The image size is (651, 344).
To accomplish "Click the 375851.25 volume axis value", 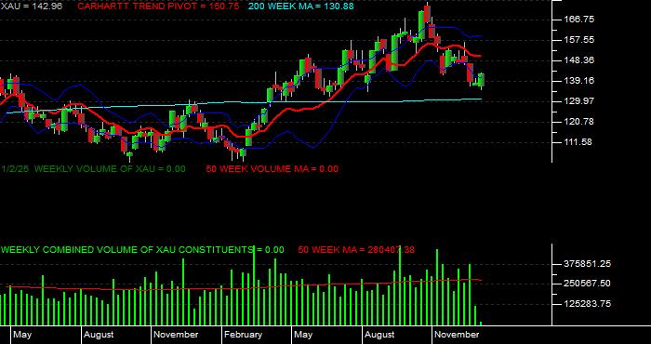I will tap(587, 264).
